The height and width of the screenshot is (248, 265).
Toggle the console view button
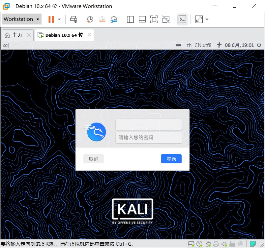(x=182, y=19)
